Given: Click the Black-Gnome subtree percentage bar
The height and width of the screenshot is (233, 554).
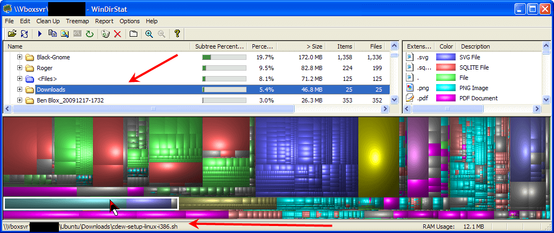Looking at the screenshot, I should pyautogui.click(x=224, y=58).
